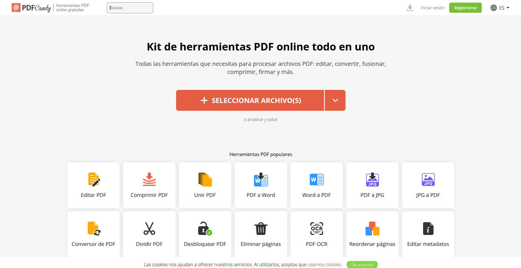521x268 pixels.
Task: Open the JPG a PDF icon
Action: [x=428, y=180]
